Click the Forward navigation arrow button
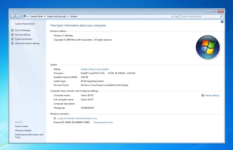 pos(18,17)
